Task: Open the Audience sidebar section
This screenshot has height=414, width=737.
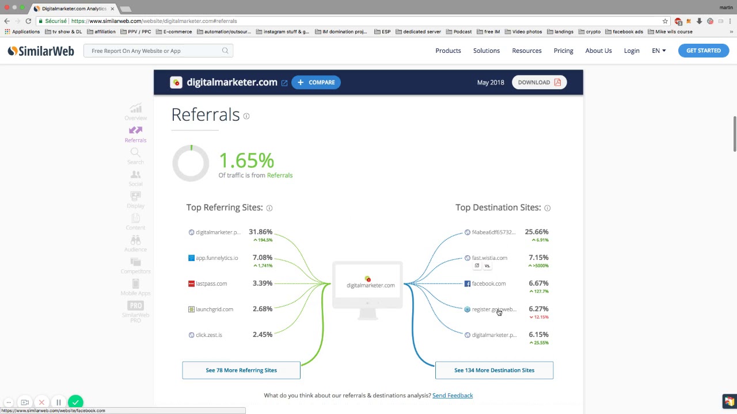Action: (135, 244)
